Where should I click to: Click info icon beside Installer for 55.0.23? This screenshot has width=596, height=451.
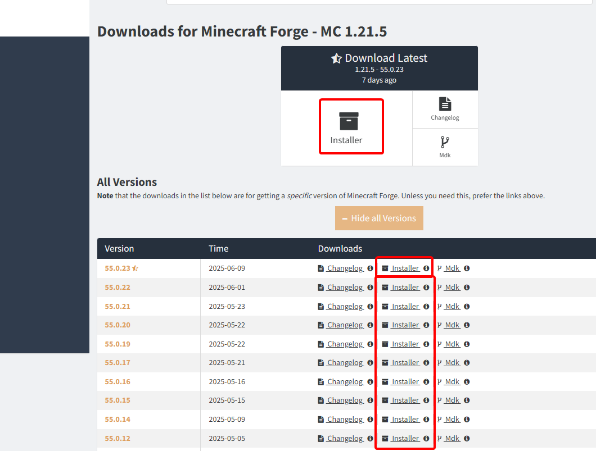click(426, 268)
